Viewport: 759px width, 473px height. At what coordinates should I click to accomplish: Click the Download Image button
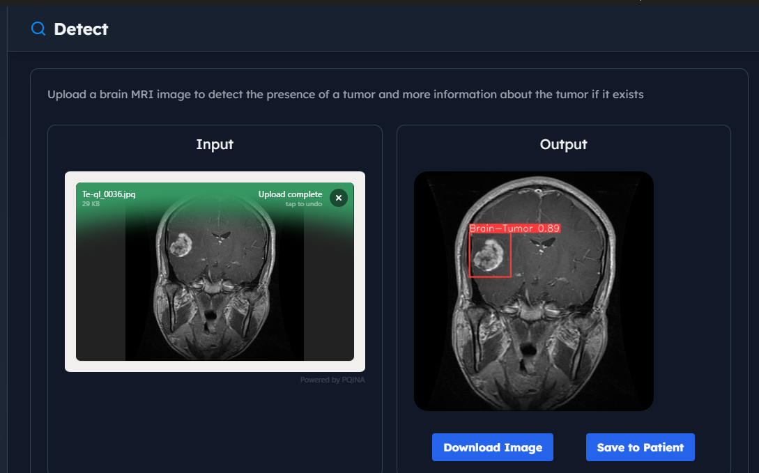(492, 447)
